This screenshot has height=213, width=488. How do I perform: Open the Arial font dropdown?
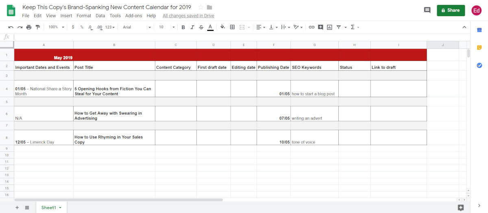(137, 27)
